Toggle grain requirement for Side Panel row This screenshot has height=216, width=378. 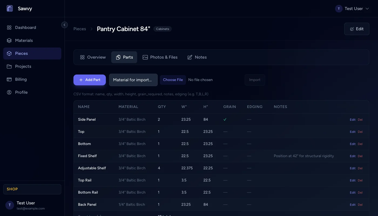point(225,119)
